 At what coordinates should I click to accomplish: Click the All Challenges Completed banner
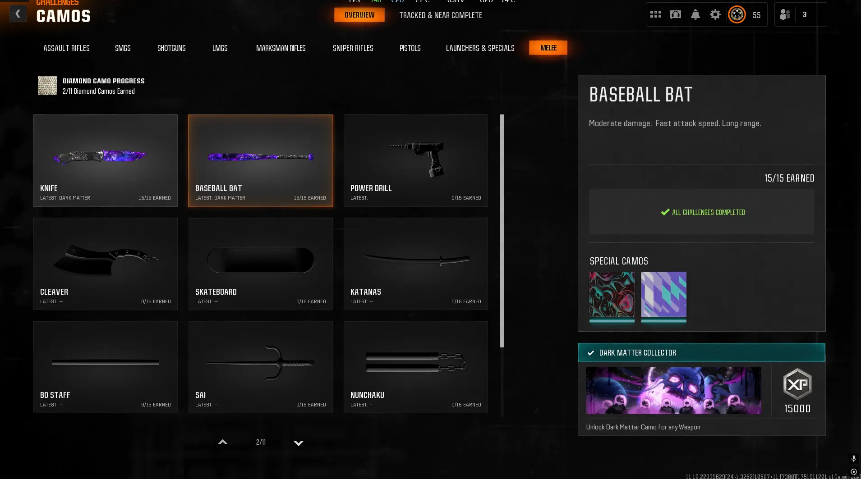click(x=702, y=212)
